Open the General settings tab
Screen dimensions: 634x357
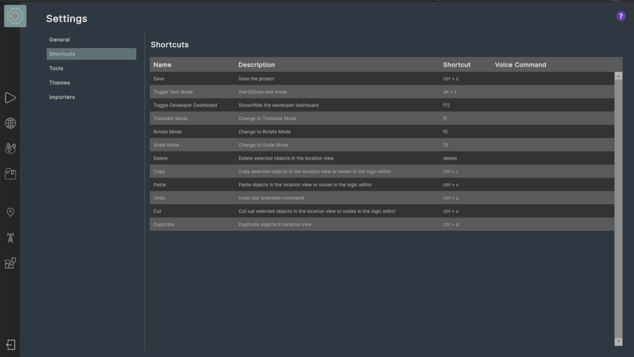(59, 40)
